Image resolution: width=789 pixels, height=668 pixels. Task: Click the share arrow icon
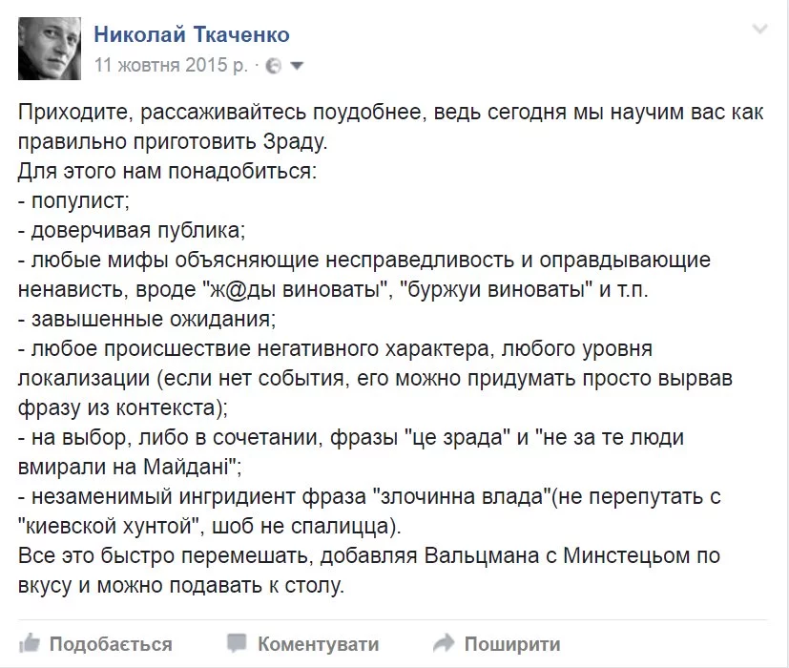tap(444, 642)
